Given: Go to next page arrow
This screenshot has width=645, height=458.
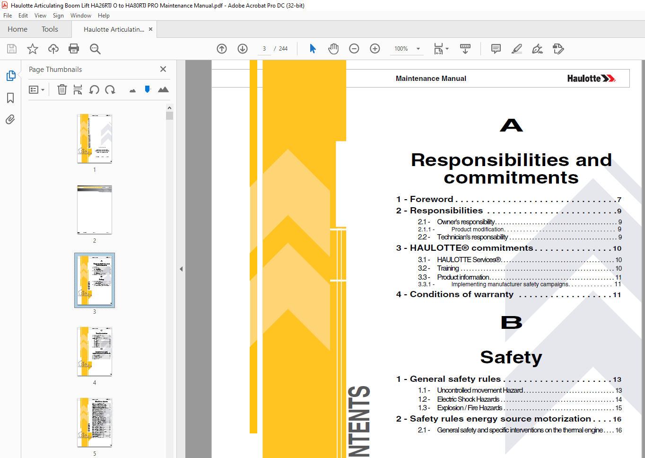Looking at the screenshot, I should (243, 49).
